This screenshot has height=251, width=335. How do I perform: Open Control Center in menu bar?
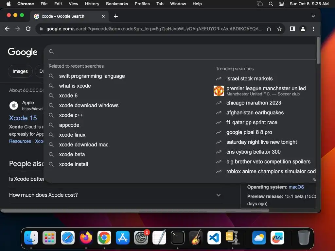282,4
